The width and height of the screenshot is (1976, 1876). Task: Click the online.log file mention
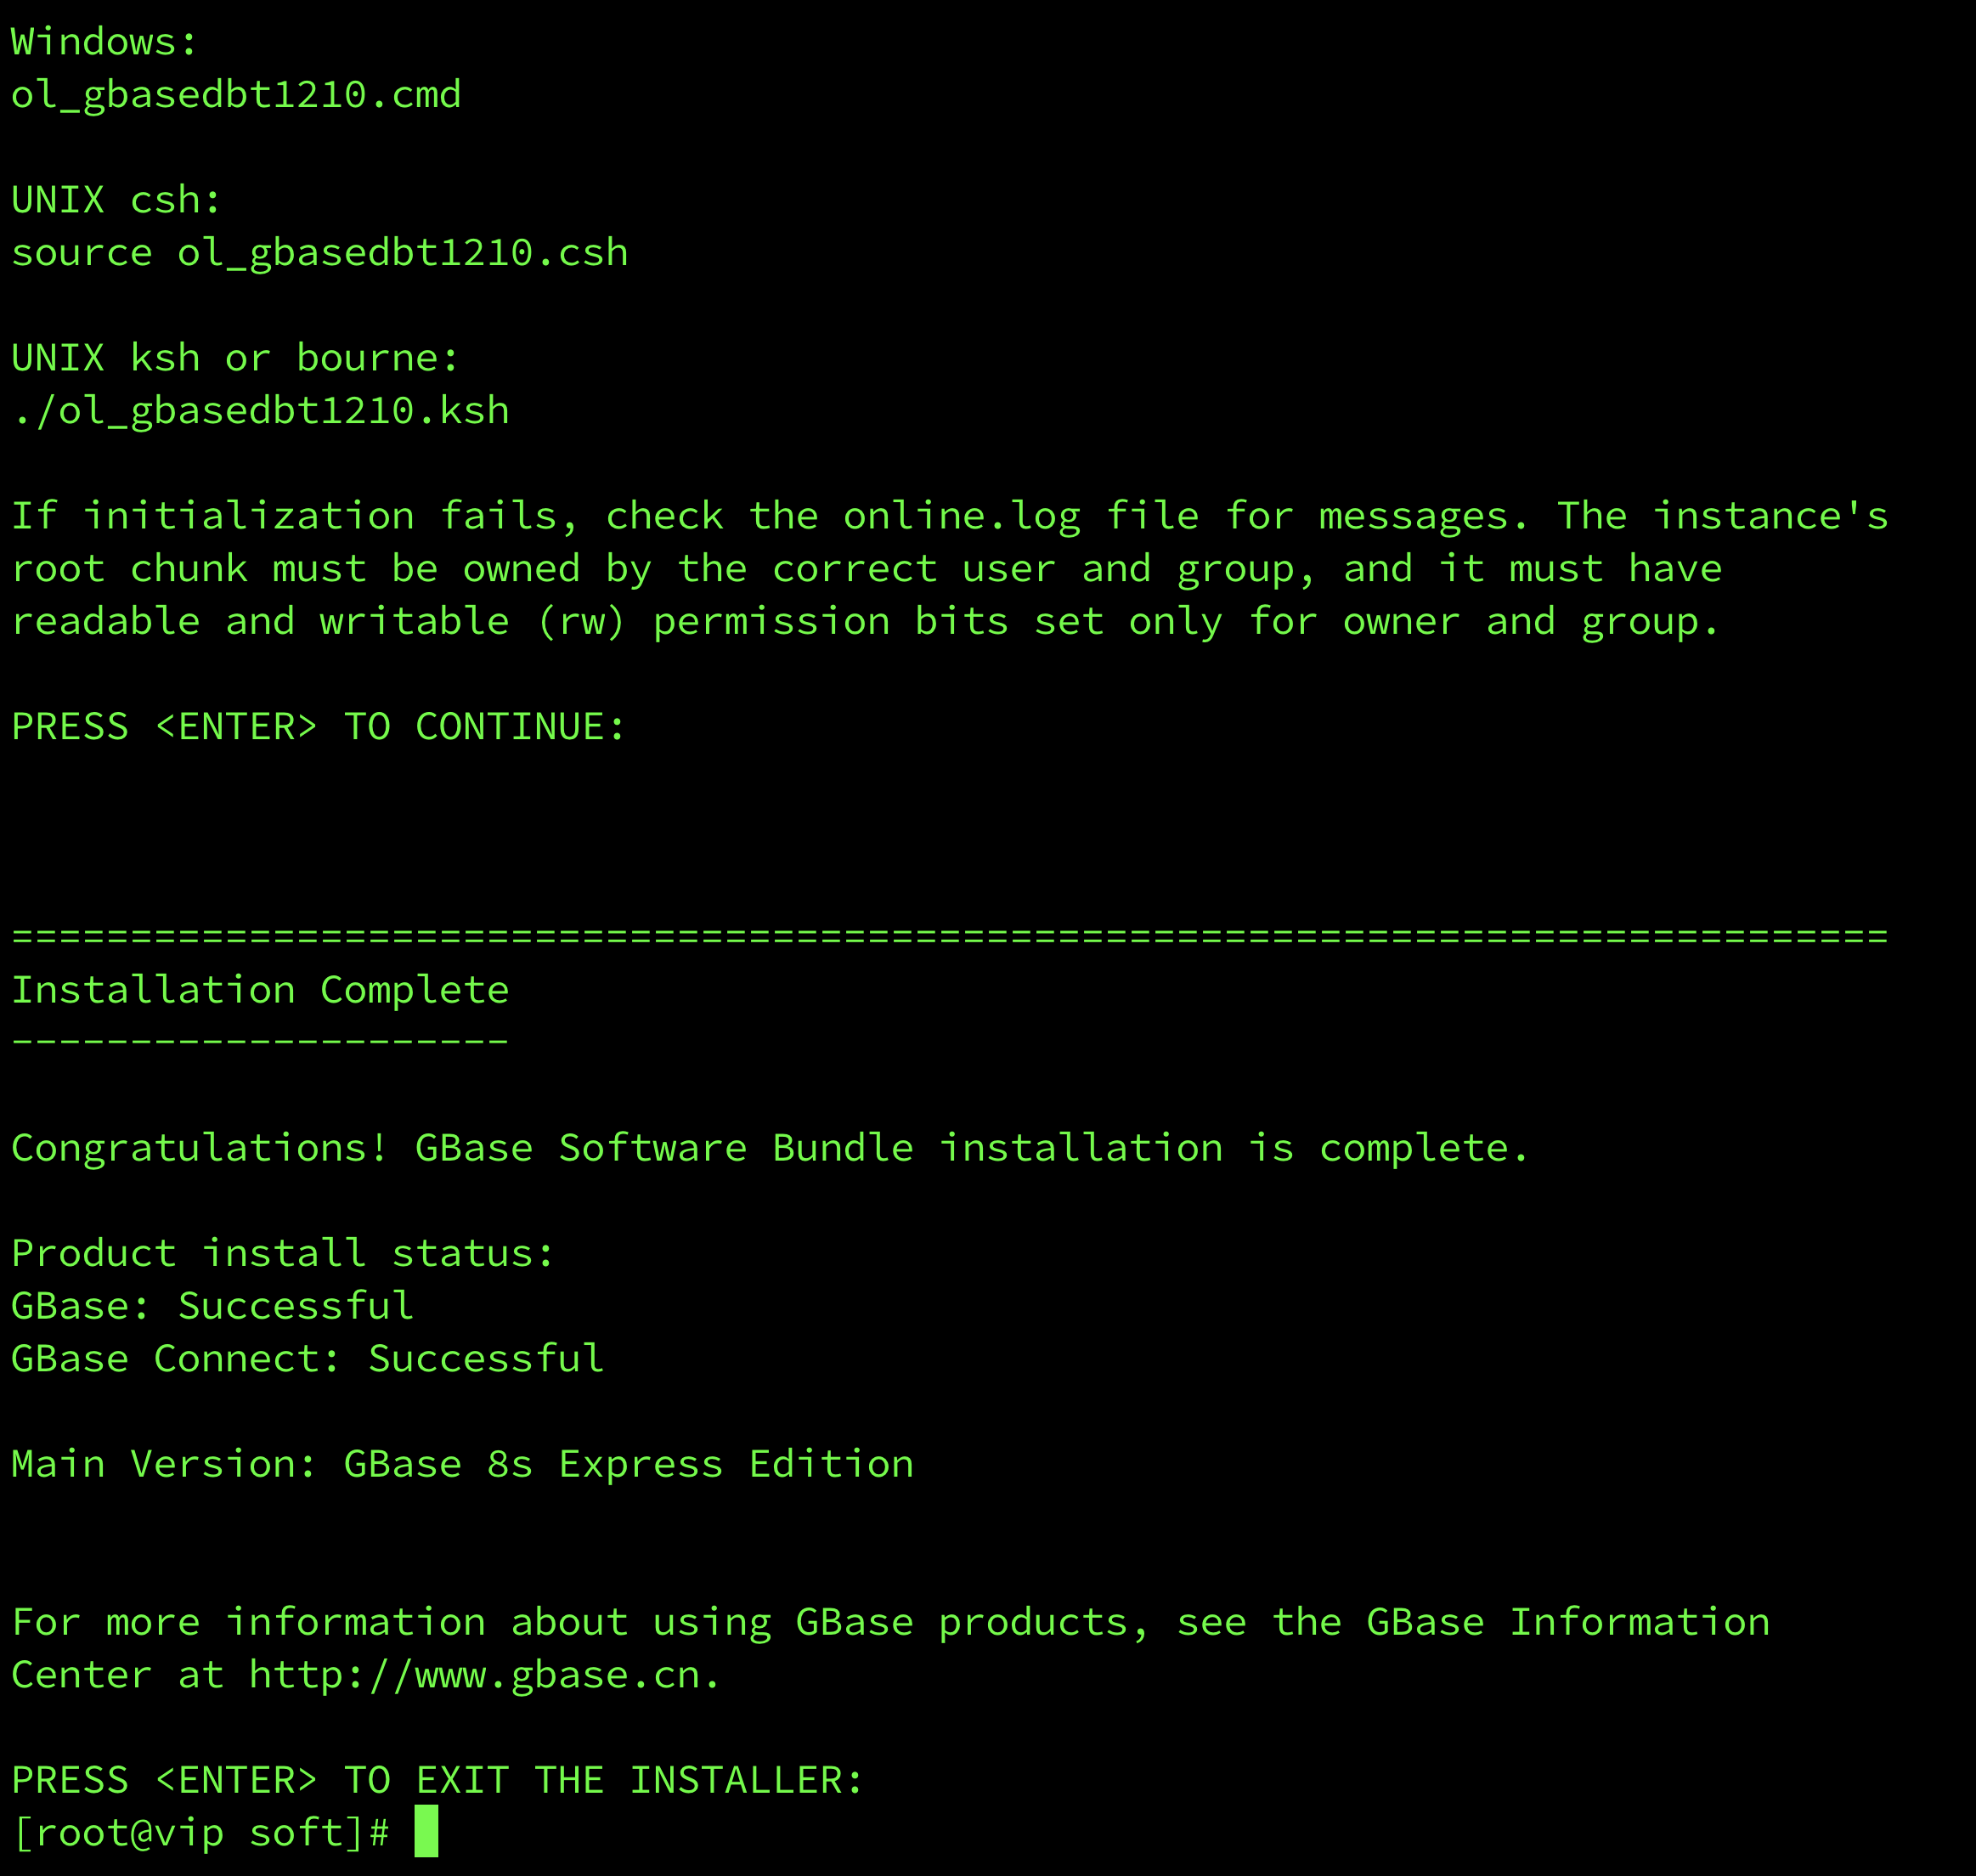pyautogui.click(x=962, y=515)
